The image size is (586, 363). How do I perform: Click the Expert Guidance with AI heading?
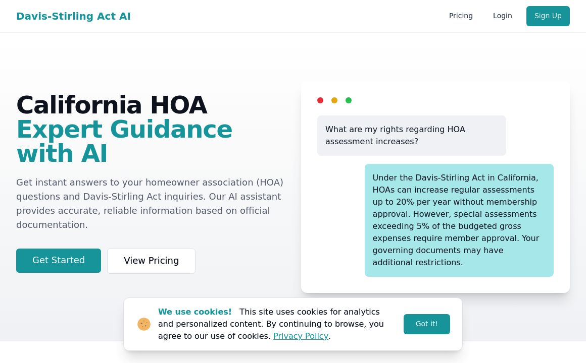(x=124, y=141)
